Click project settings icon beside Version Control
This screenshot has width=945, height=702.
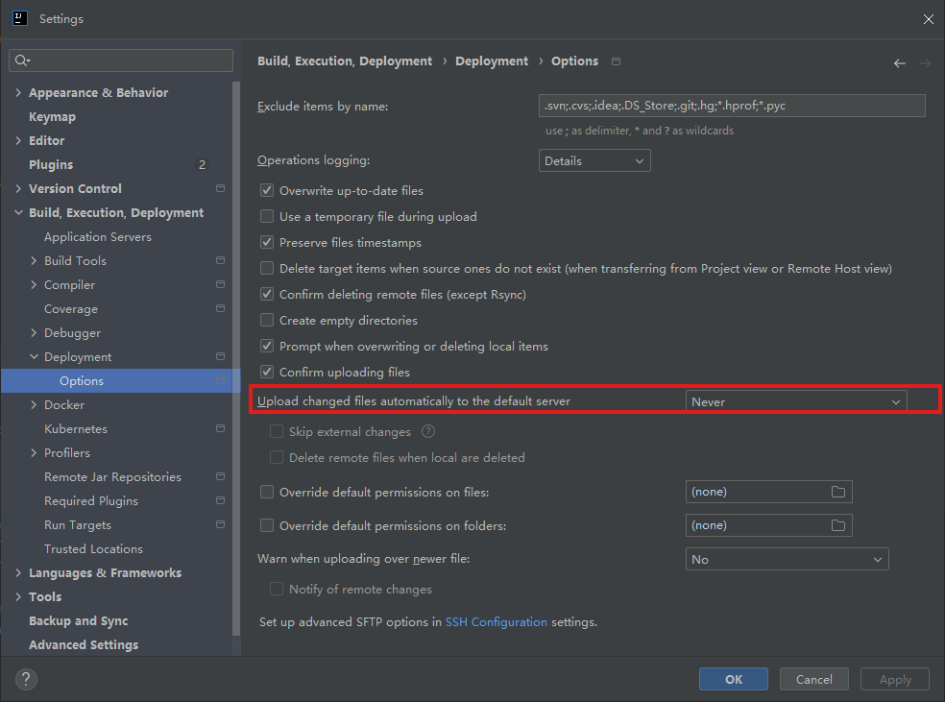(220, 189)
